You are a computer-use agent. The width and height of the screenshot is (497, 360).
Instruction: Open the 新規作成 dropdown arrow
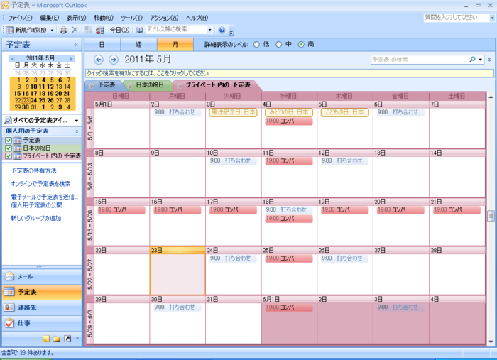53,30
